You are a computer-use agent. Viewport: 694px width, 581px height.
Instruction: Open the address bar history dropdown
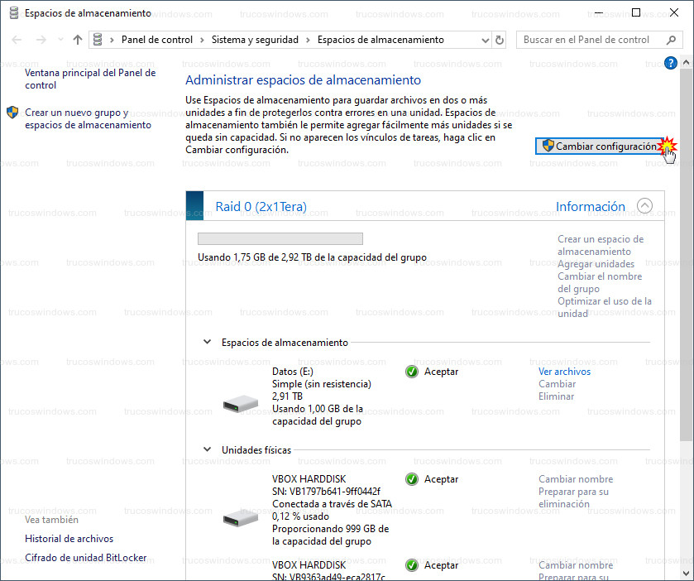(484, 40)
